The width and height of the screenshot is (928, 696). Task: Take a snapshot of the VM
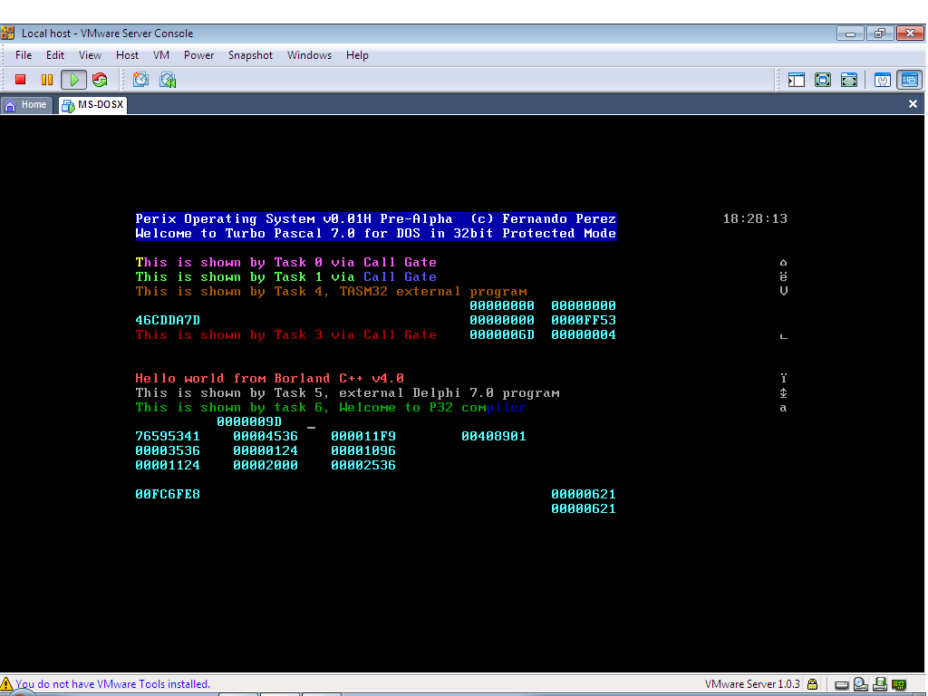(140, 80)
